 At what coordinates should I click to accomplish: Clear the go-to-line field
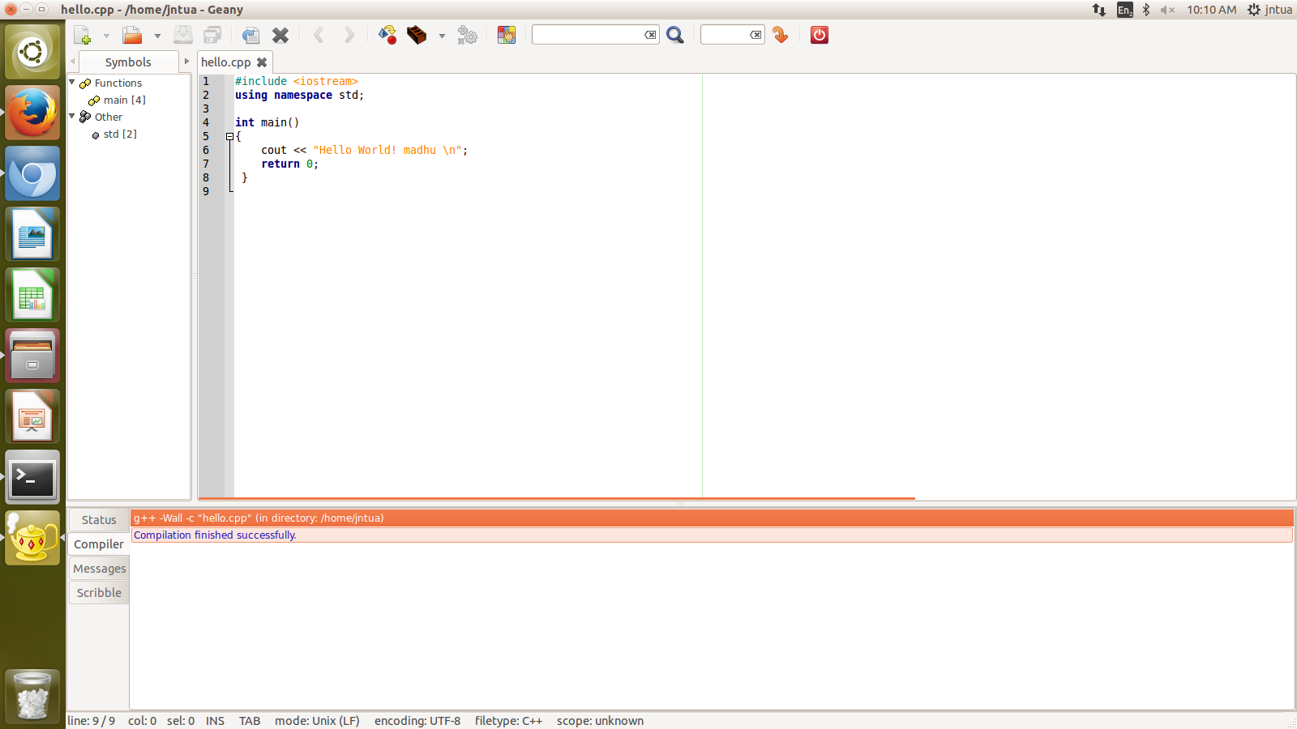click(756, 35)
